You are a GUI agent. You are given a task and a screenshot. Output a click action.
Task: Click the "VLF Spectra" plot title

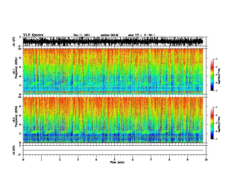click(x=33, y=35)
